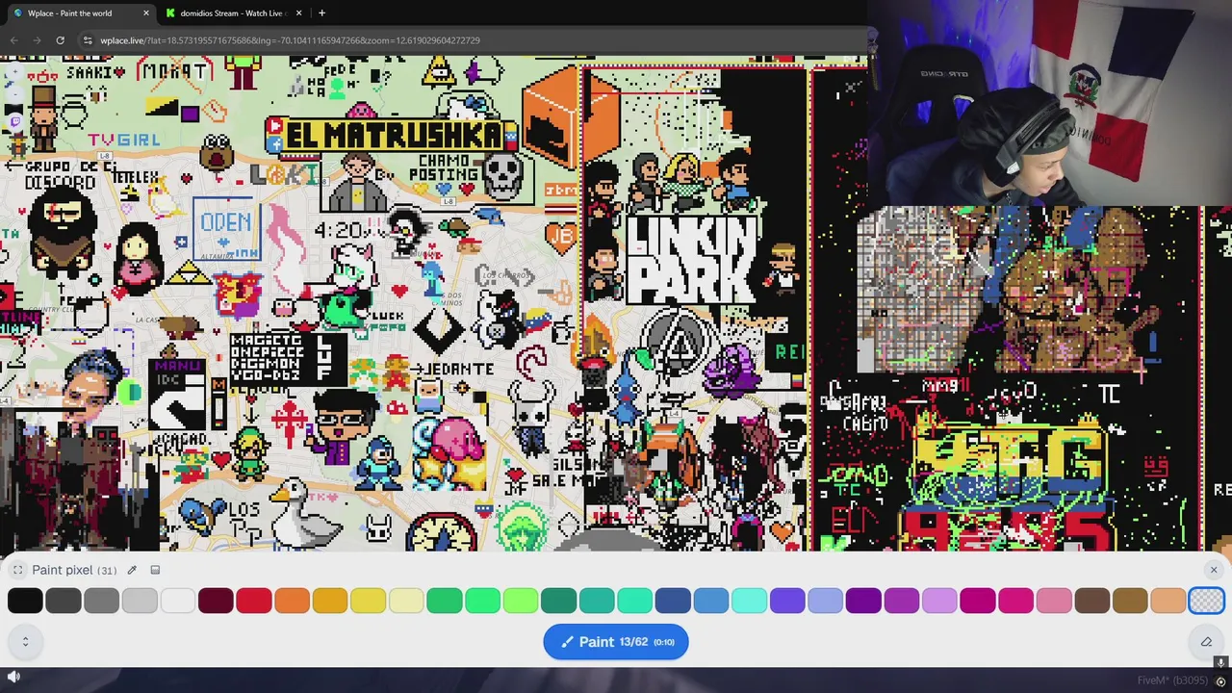This screenshot has width=1232, height=693.
Task: Pick the lime light green swatch
Action: 521,601
